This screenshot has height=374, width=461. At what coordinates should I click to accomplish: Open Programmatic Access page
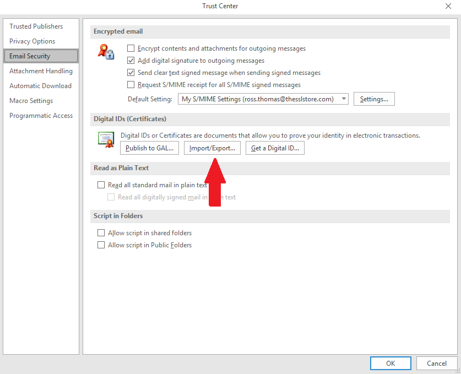pos(41,116)
